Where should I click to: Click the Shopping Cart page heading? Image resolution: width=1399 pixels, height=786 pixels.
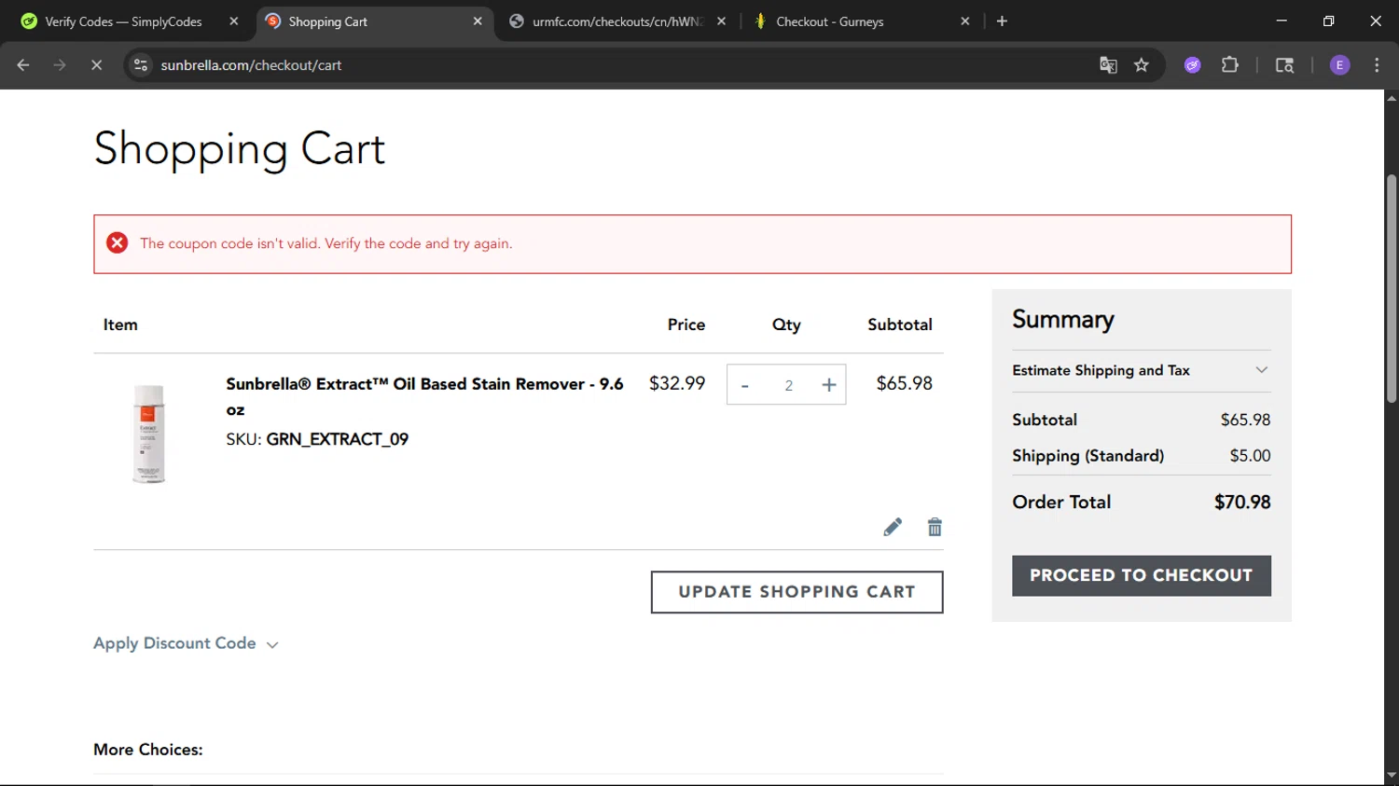click(240, 149)
